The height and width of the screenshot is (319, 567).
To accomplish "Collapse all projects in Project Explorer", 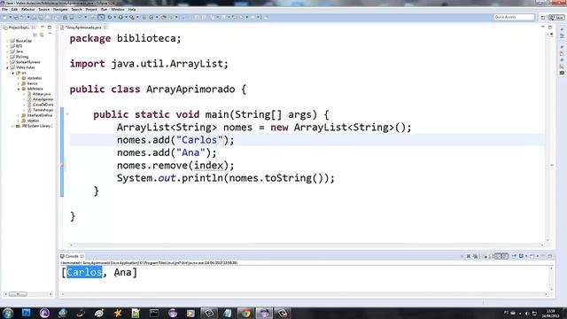I will [35, 35].
